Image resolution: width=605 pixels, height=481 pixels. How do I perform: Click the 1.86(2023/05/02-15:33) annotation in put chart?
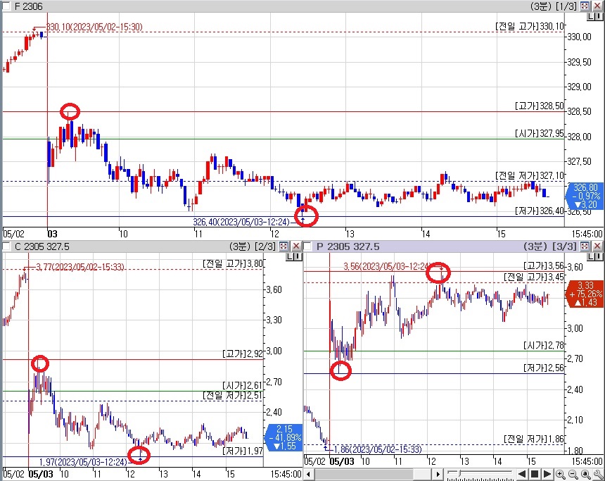coord(378,449)
